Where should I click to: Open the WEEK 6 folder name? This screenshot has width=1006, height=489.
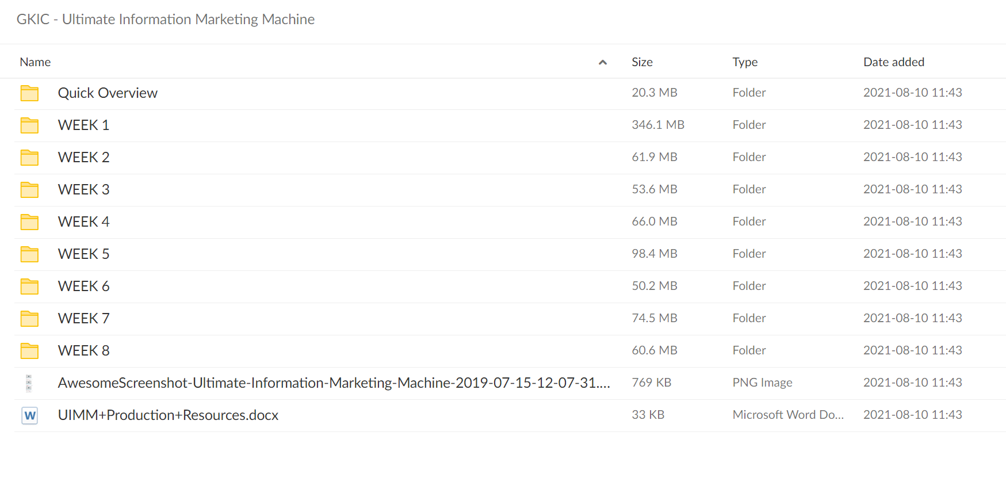click(83, 286)
